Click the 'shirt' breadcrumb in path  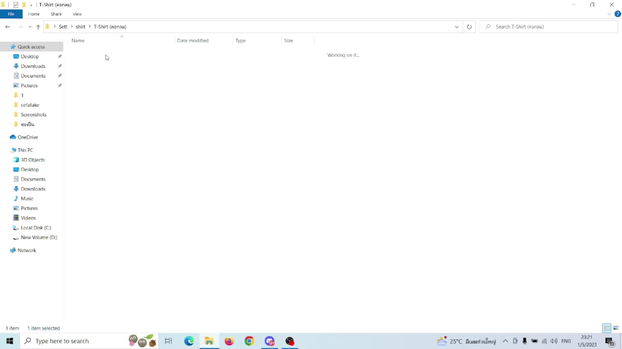(x=80, y=27)
